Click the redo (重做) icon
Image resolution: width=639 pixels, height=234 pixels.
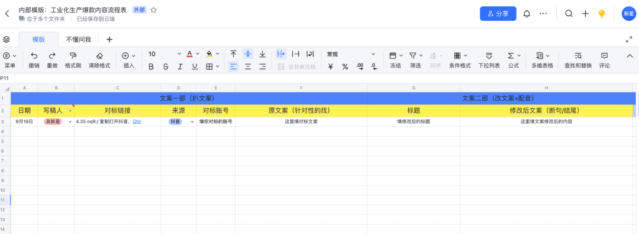tap(52, 55)
